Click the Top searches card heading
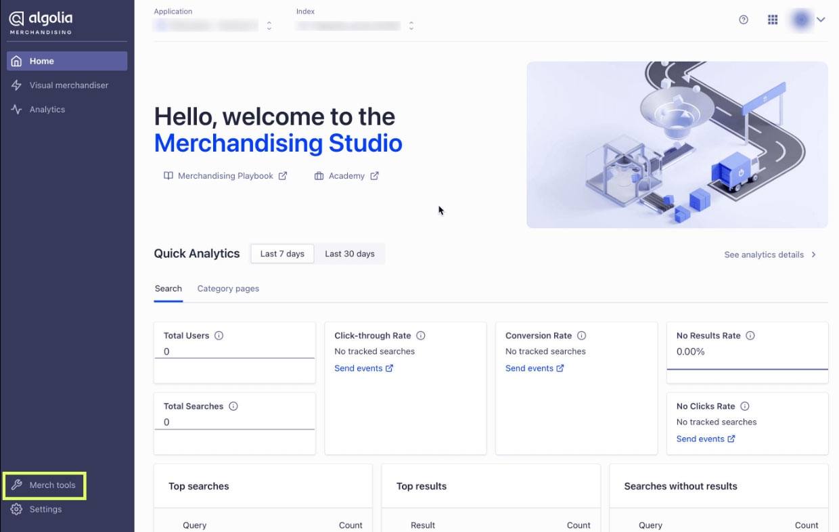 (199, 487)
